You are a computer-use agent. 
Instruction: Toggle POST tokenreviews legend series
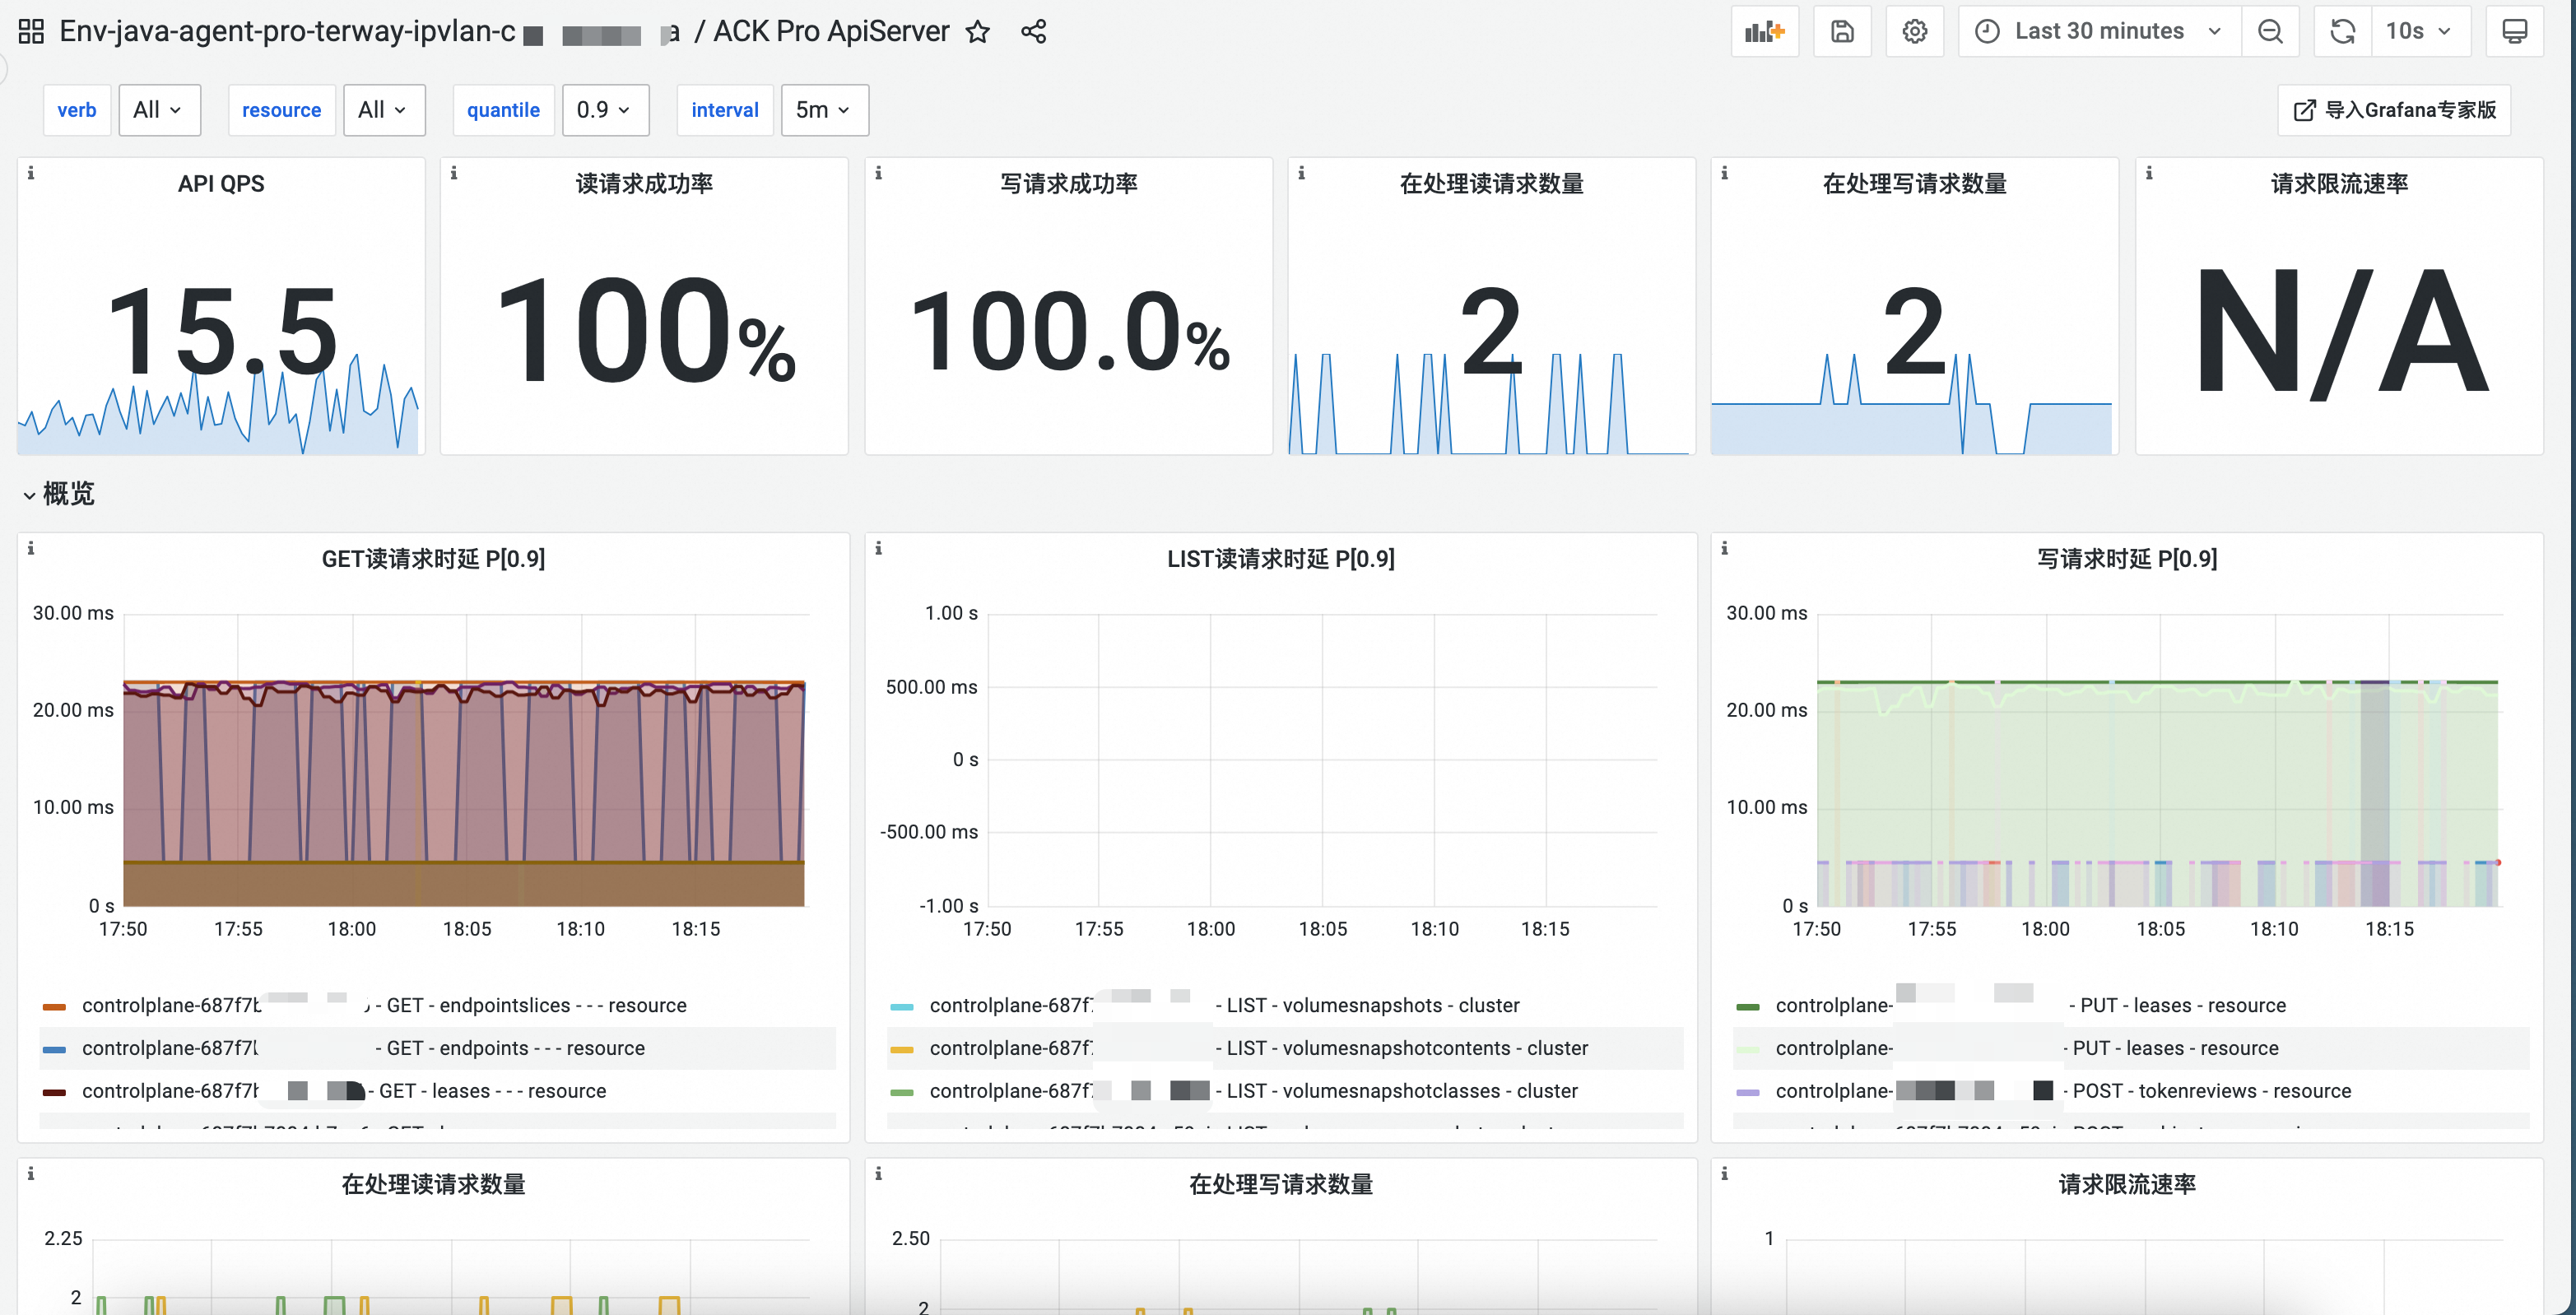click(x=2063, y=1091)
